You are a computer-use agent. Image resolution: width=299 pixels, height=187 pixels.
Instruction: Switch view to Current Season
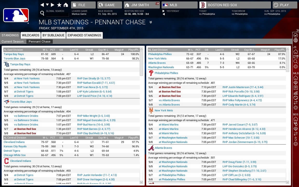coord(12,42)
